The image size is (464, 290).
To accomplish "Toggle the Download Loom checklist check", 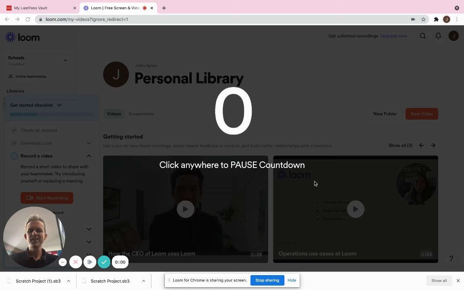I will pos(14,143).
